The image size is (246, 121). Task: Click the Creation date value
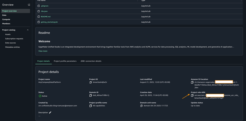coord(154,95)
